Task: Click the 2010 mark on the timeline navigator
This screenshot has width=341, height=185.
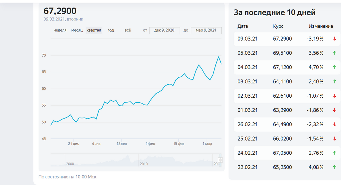Action: point(144,164)
